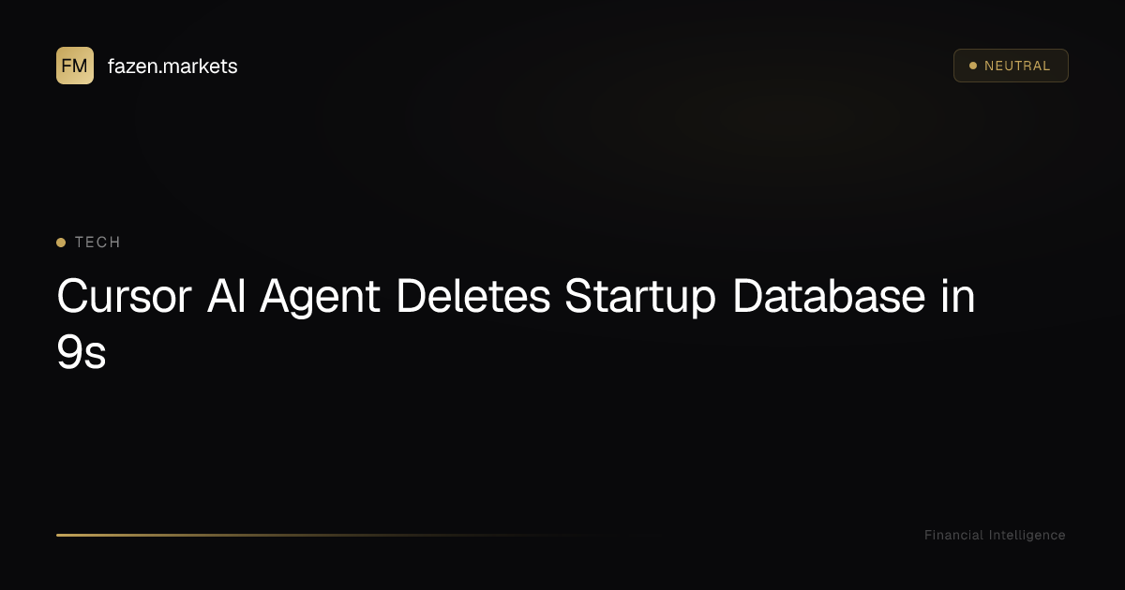Screen dimensions: 1125x590
Task: Click the gold dot beside TECH
Action: pos(61,243)
